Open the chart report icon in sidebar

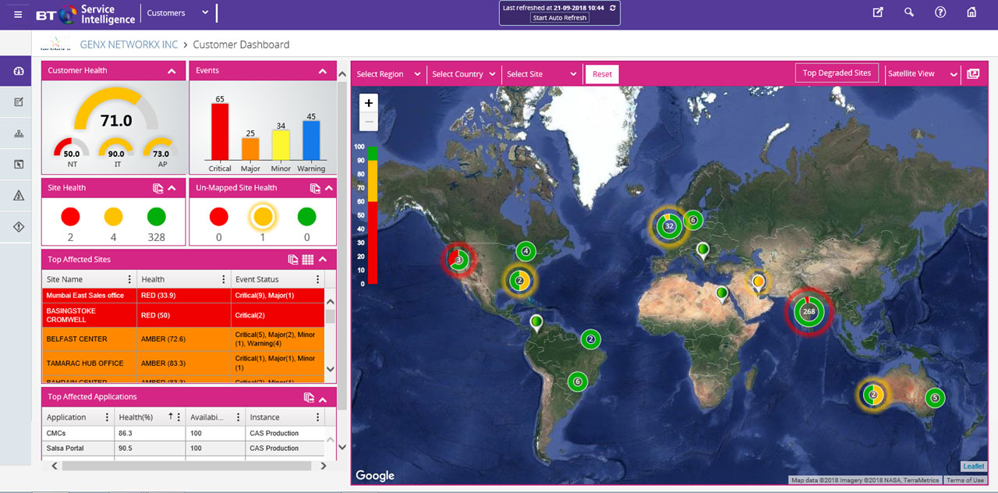[x=19, y=165]
